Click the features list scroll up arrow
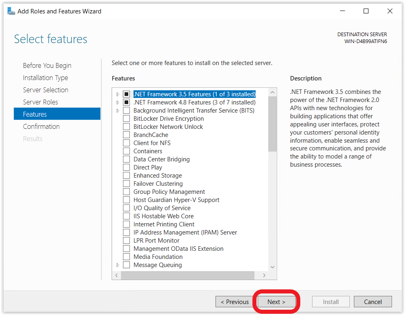The width and height of the screenshot is (405, 315). (272, 92)
